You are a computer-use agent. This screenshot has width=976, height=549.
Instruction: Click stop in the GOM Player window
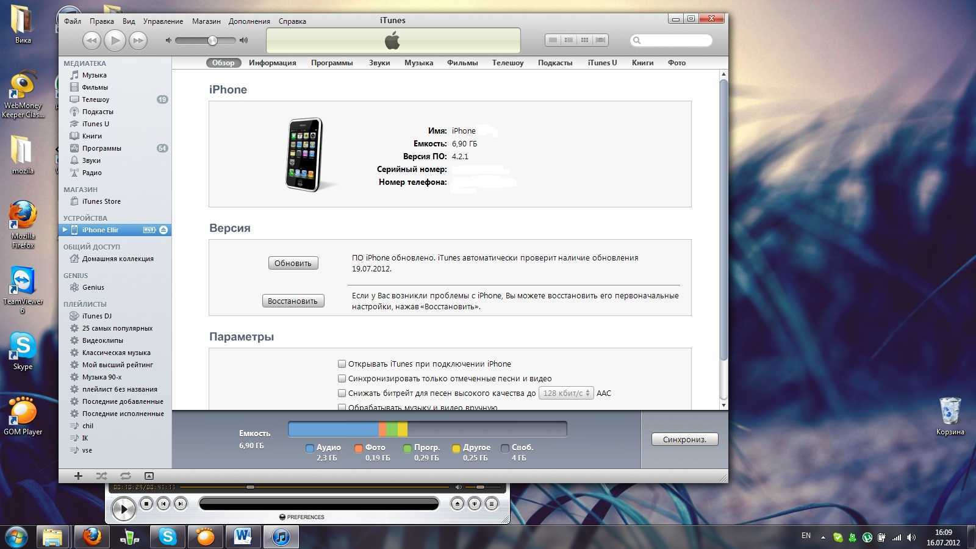146,503
